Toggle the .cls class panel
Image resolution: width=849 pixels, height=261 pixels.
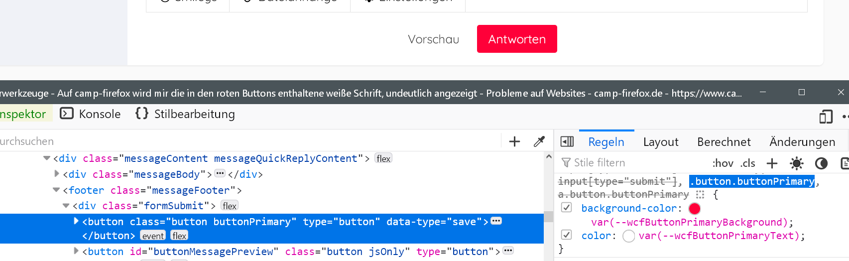[747, 163]
